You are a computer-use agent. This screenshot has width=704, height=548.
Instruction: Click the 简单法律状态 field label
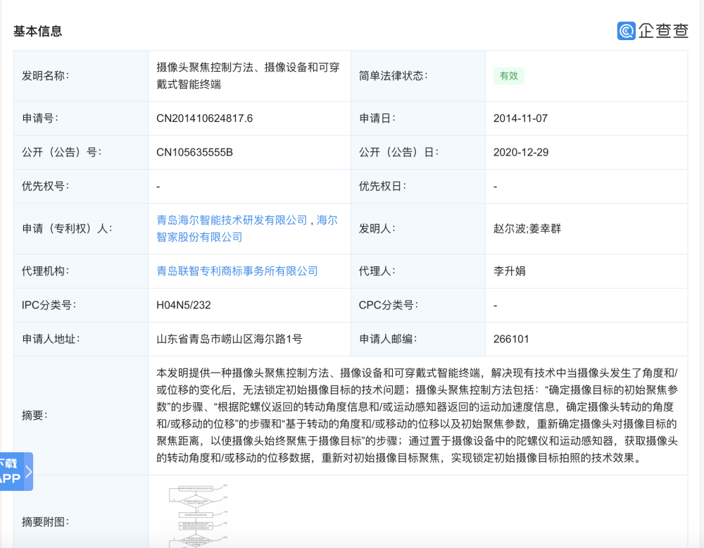(x=393, y=75)
